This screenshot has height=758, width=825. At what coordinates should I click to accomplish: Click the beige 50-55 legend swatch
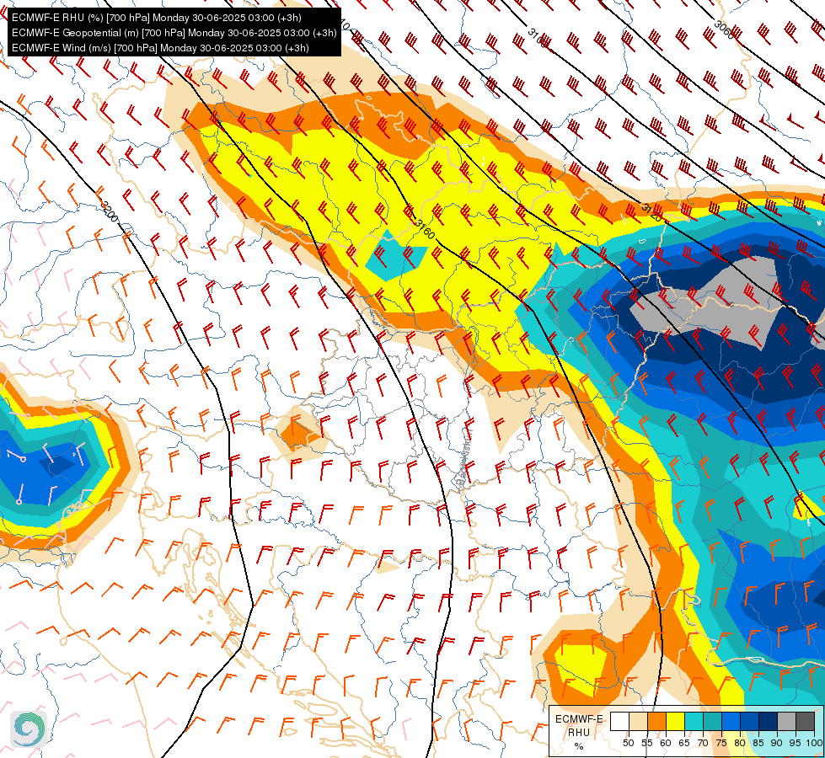click(x=638, y=721)
